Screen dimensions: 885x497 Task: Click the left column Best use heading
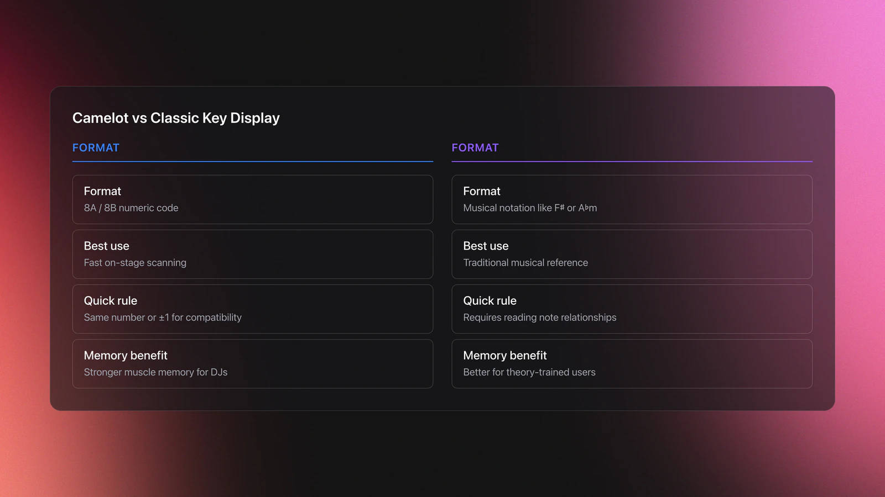(107, 246)
